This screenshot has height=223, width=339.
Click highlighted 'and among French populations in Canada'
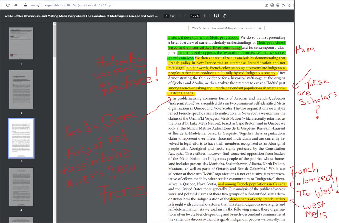[x=253, y=184]
